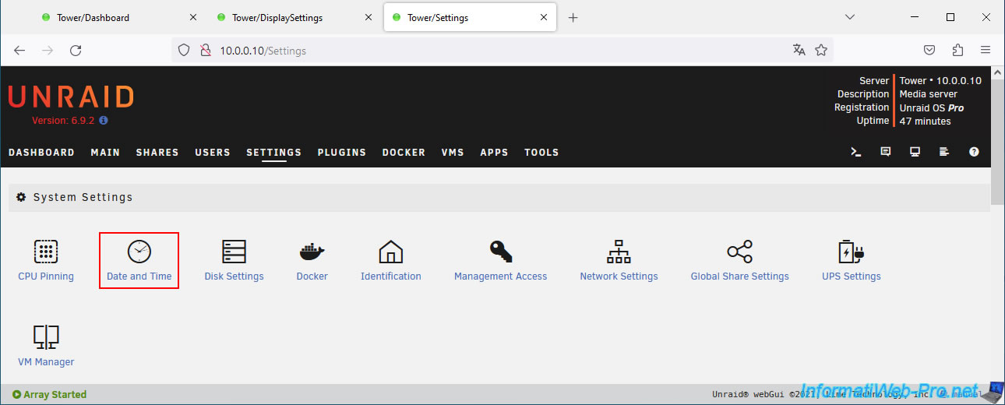
Task: Switch to the Tower/DisplaySettings browser tab
Action: pyautogui.click(x=277, y=17)
